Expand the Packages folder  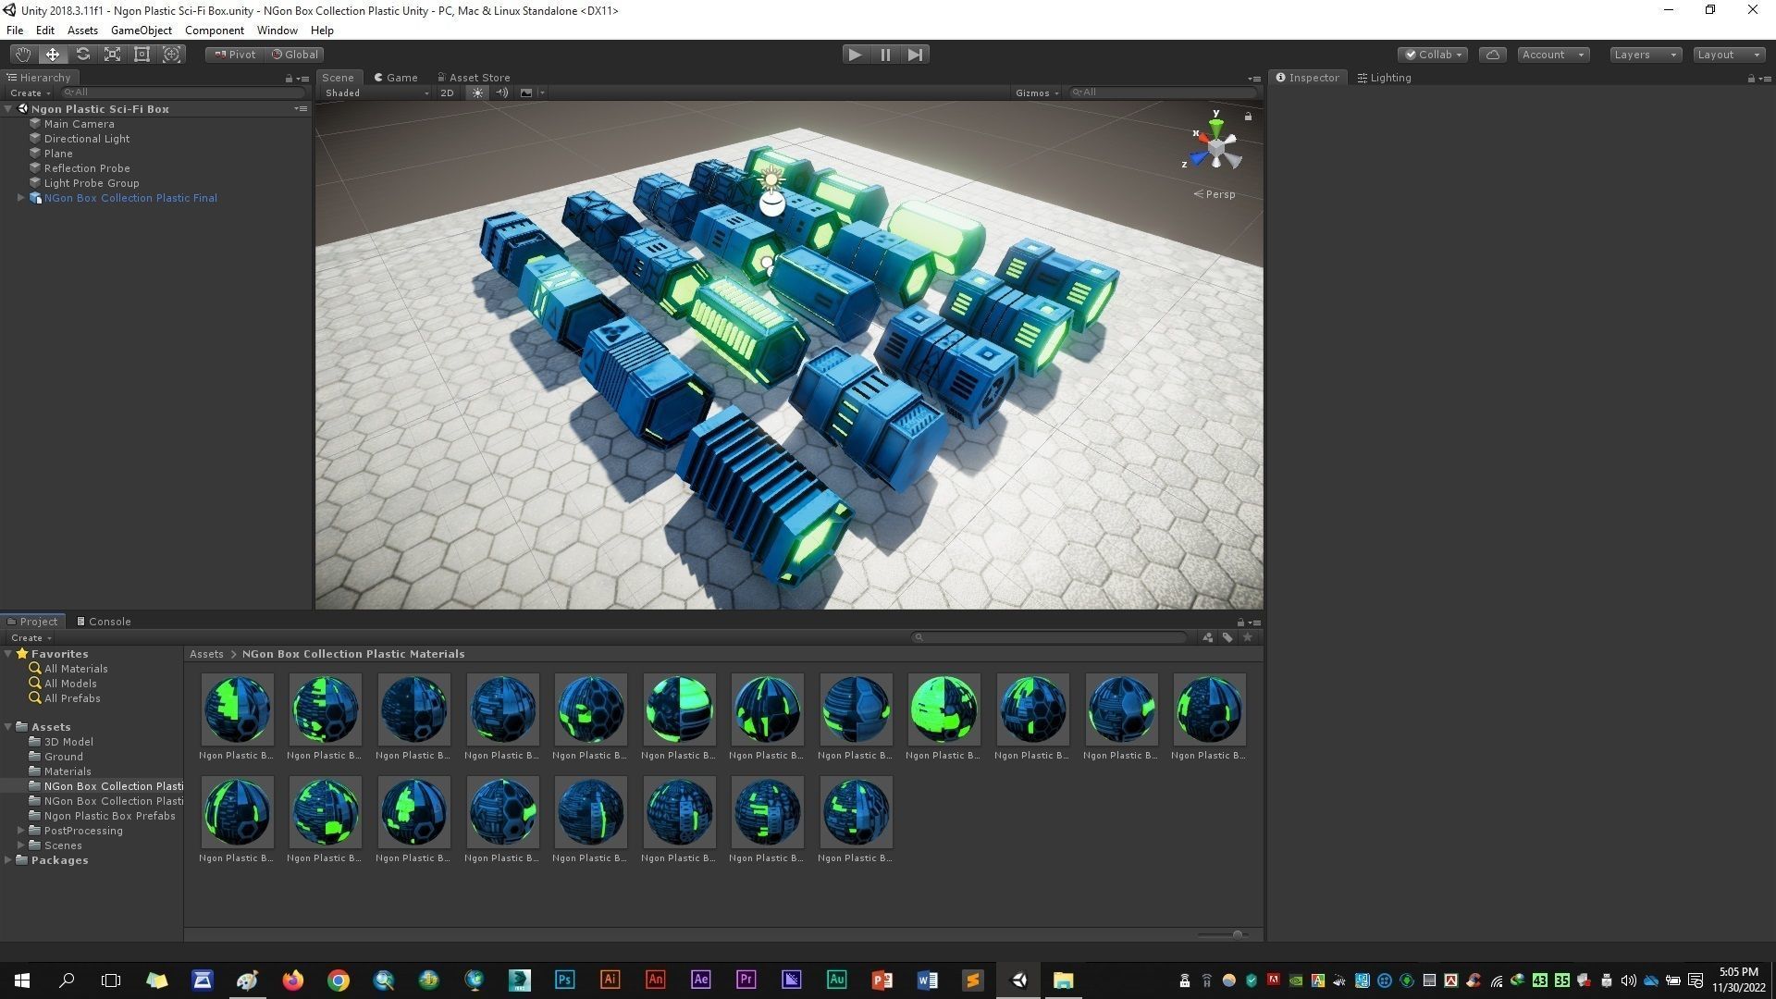click(8, 860)
